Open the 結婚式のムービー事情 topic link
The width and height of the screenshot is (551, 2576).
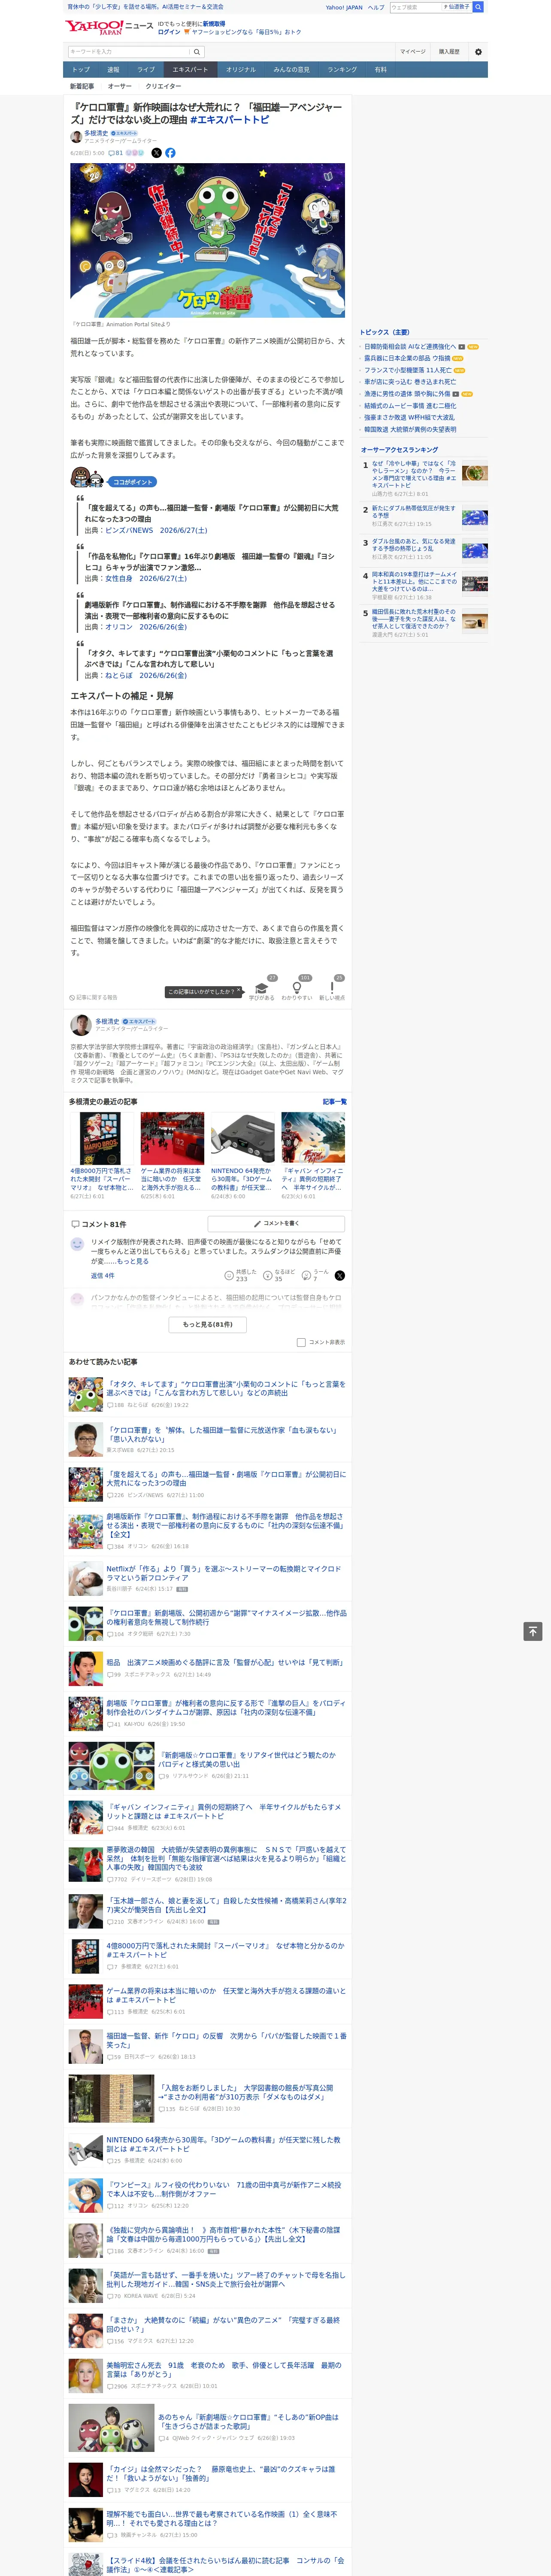click(x=410, y=406)
